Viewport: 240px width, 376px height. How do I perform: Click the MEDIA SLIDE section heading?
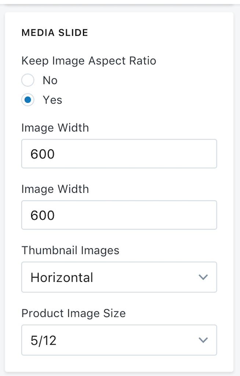(x=55, y=33)
